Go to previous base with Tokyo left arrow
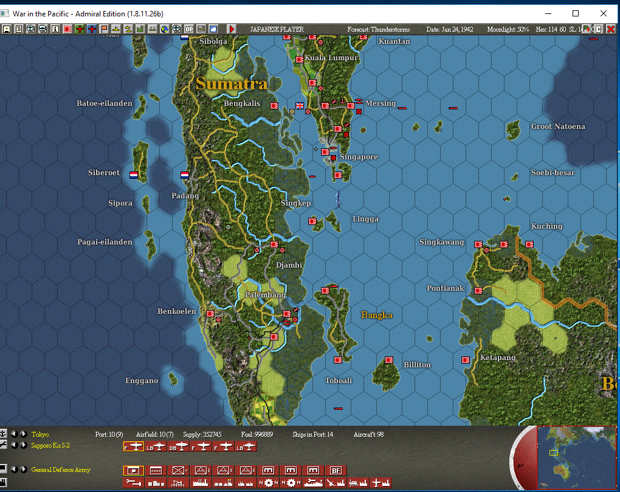620x492 pixels. 15,434
